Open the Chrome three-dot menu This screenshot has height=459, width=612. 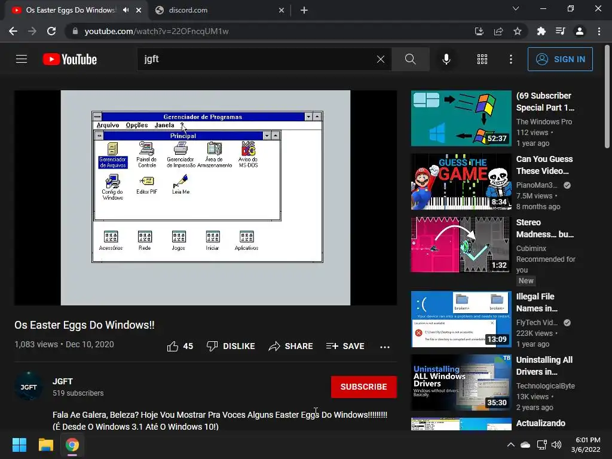(599, 31)
